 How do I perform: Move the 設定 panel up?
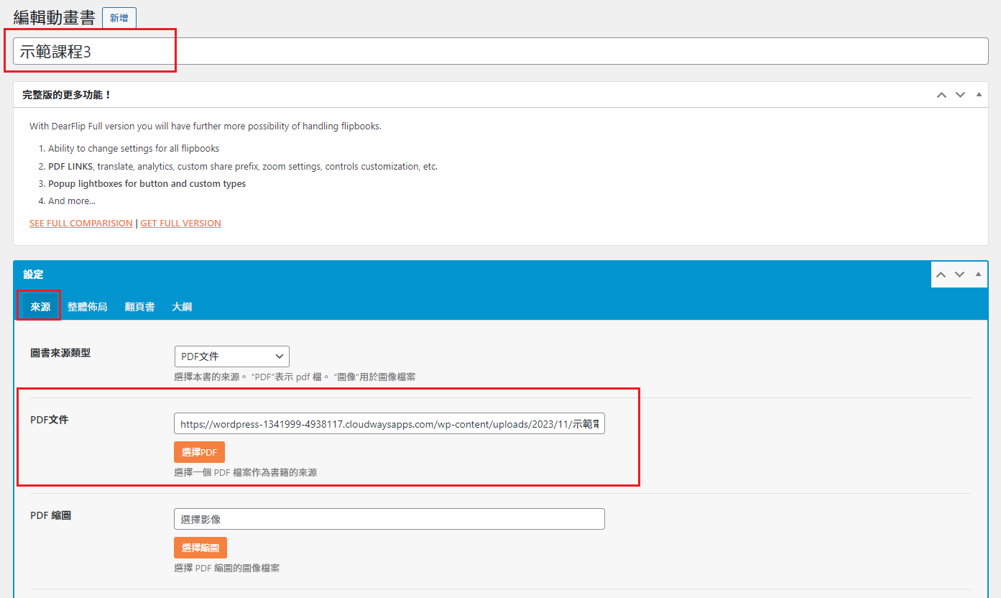(x=941, y=275)
